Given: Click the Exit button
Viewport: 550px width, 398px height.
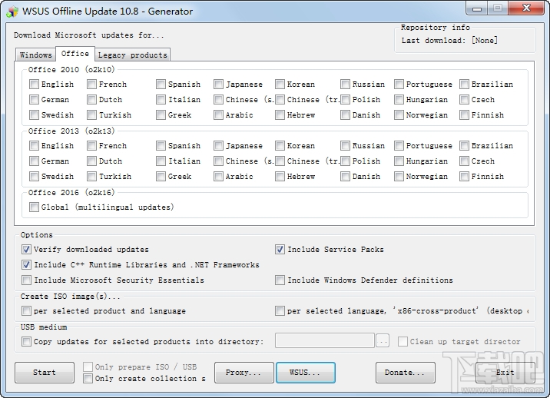Looking at the screenshot, I should pos(505,373).
